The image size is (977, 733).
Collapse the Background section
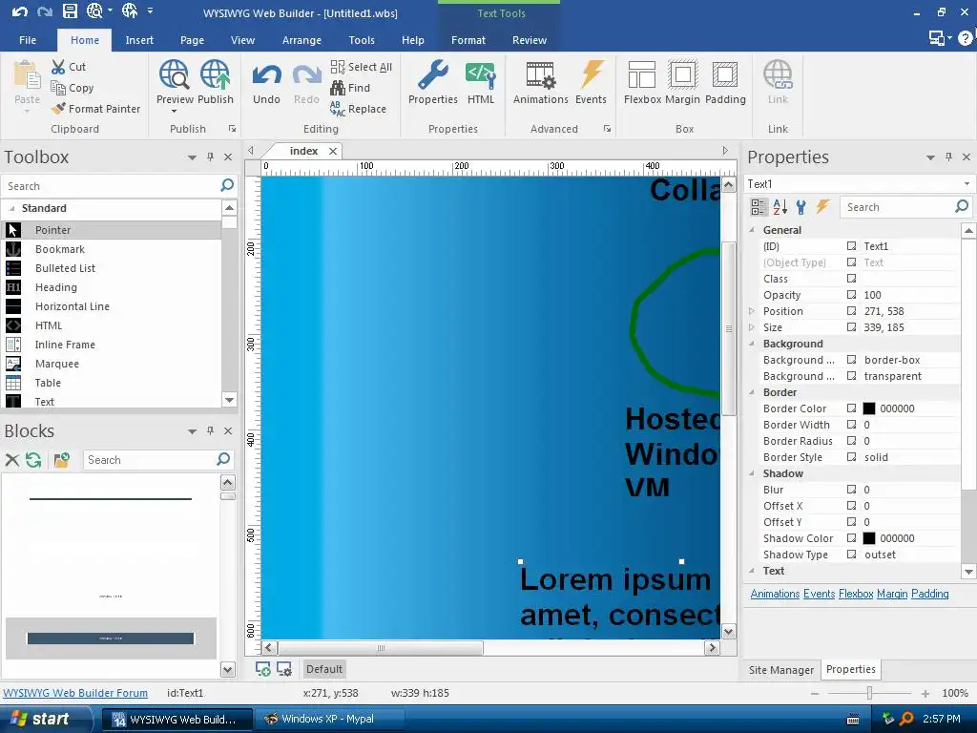click(752, 344)
